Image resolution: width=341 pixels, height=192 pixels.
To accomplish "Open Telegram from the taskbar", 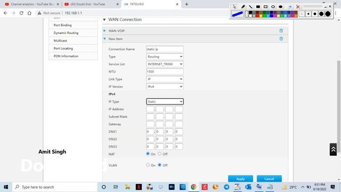I will 226,187.
